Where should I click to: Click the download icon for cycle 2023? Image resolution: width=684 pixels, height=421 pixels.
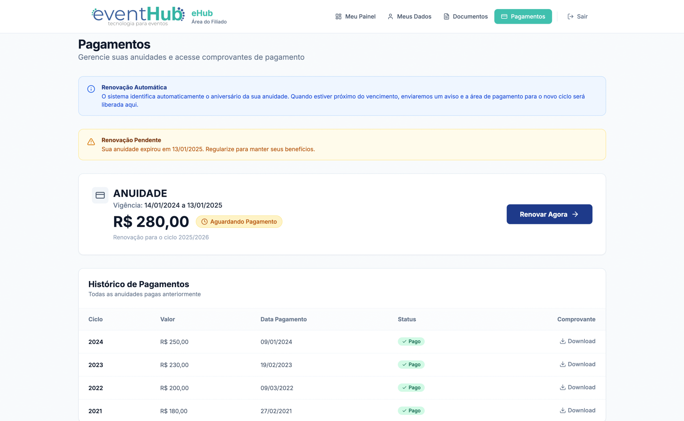click(562, 364)
